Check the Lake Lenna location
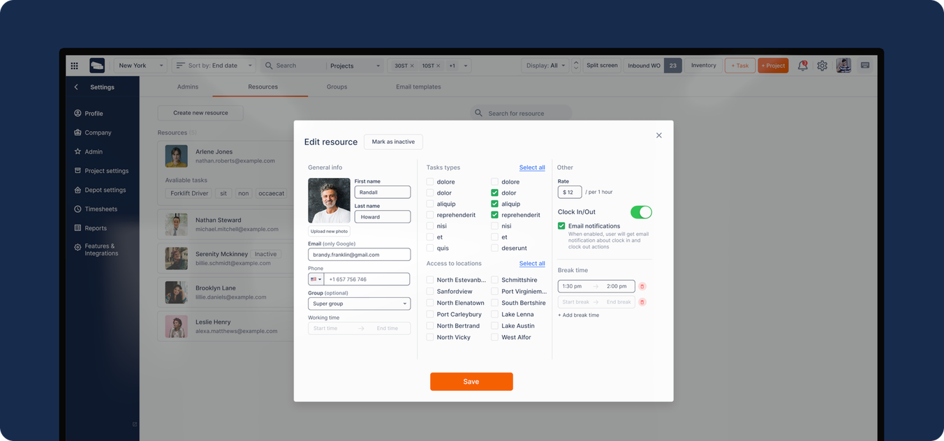Viewport: 944px width, 441px height. pos(494,314)
